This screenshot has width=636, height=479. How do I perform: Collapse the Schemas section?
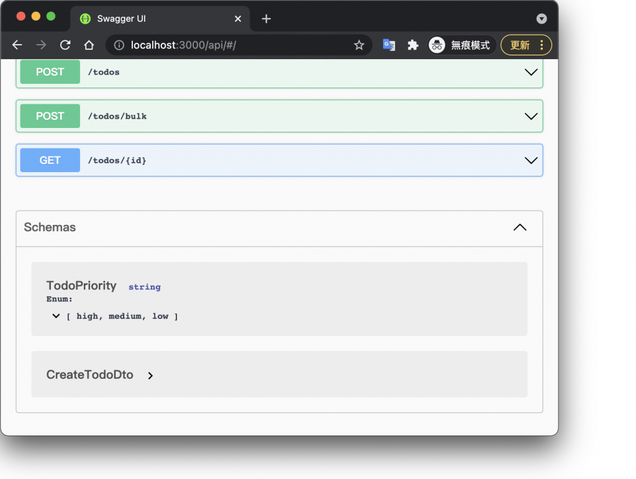[520, 227]
